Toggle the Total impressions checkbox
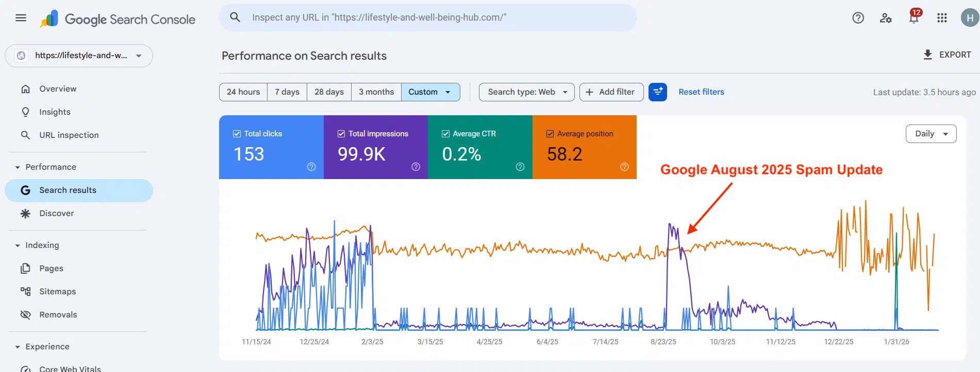980x372 pixels. 341,134
